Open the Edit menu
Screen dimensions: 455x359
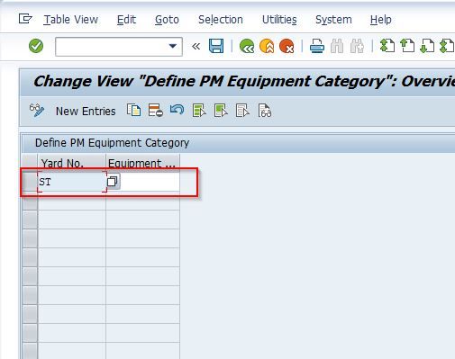pos(126,20)
